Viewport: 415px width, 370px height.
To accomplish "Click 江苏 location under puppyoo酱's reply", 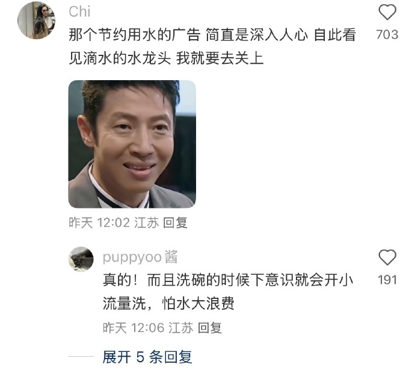I will (x=181, y=328).
